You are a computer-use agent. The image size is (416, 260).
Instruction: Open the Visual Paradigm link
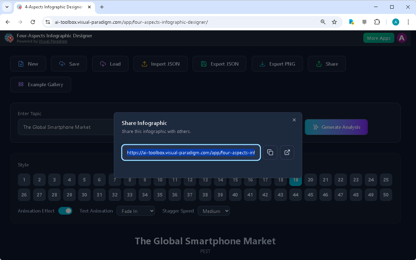53,41
